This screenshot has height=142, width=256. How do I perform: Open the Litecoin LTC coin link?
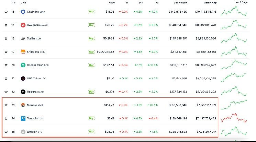pyautogui.click(x=35, y=132)
